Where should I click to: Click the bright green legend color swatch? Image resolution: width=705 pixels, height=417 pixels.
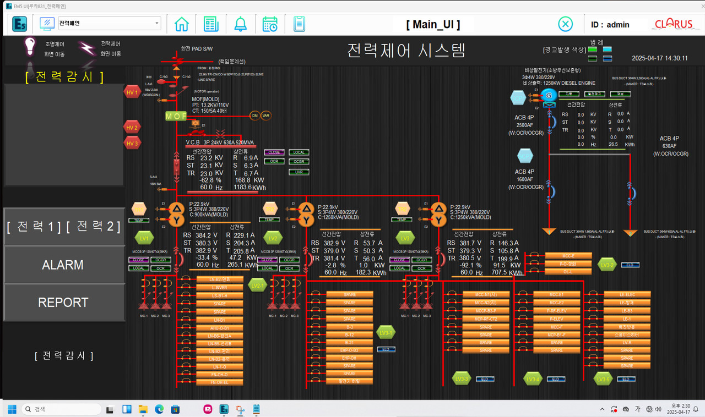coord(592,50)
